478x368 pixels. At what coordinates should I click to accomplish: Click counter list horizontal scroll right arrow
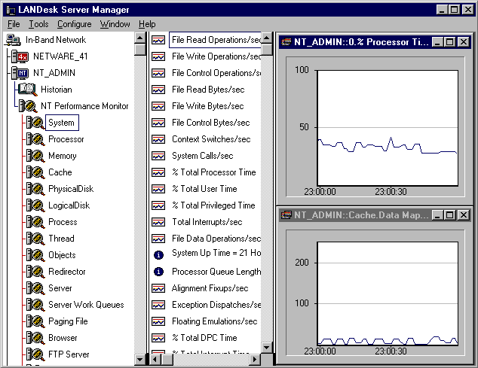tap(255, 360)
